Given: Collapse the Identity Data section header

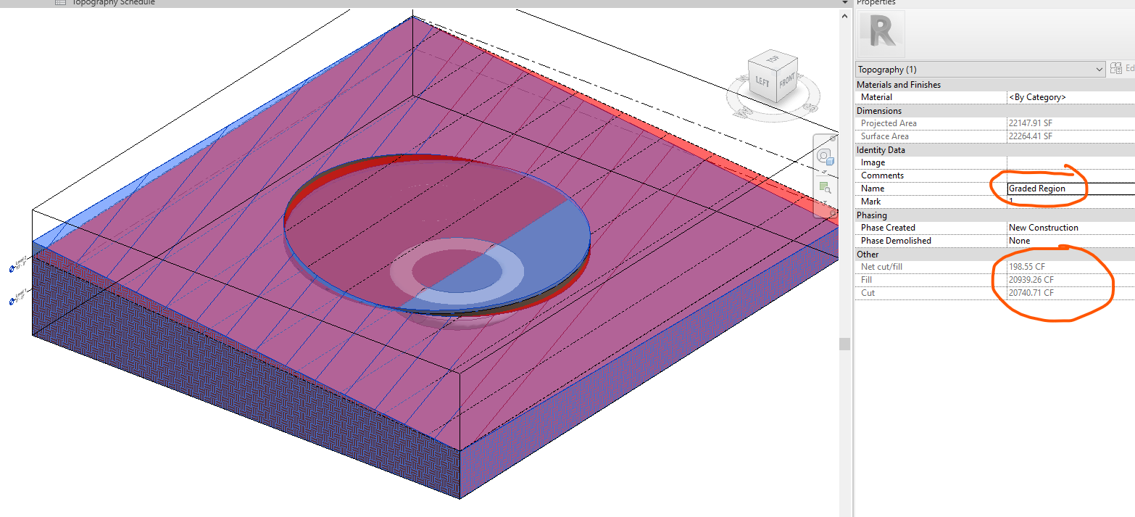Looking at the screenshot, I should pyautogui.click(x=994, y=149).
